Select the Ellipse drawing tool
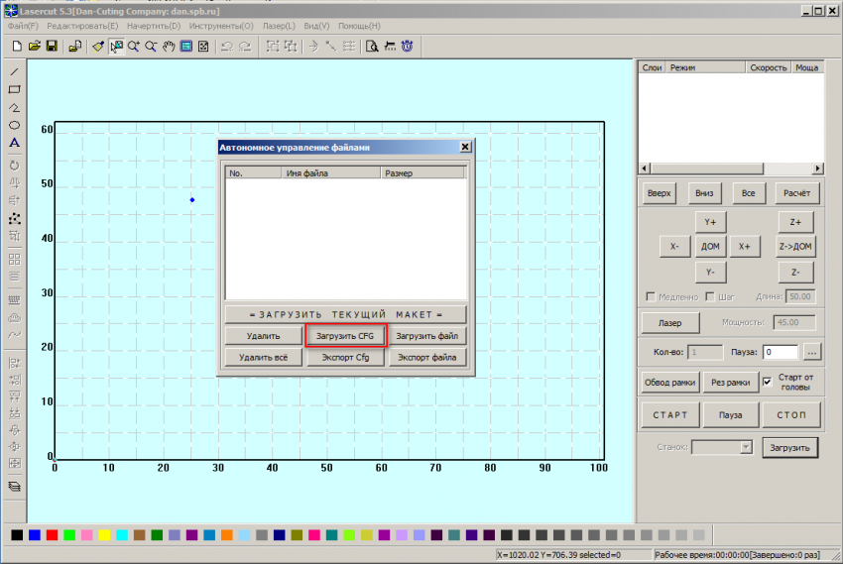 click(14, 125)
